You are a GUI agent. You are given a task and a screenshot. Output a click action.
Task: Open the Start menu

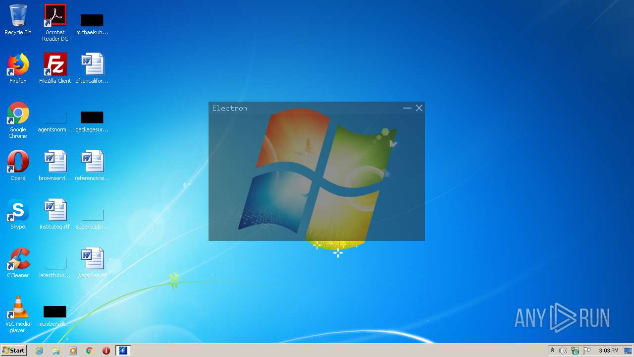(13, 351)
